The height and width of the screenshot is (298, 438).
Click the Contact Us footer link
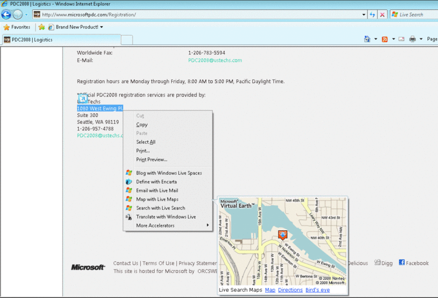[x=126, y=264]
